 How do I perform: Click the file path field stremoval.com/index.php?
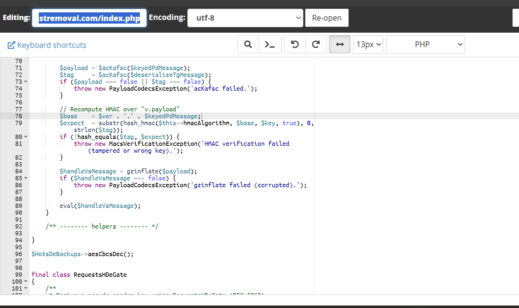pos(89,18)
